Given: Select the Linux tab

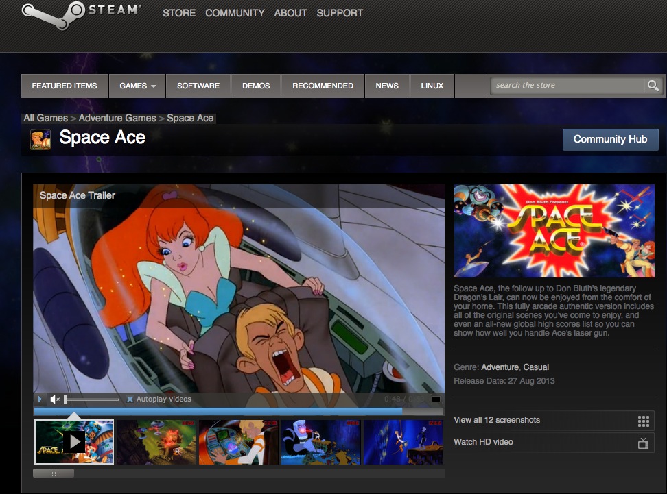Looking at the screenshot, I should pyautogui.click(x=432, y=86).
